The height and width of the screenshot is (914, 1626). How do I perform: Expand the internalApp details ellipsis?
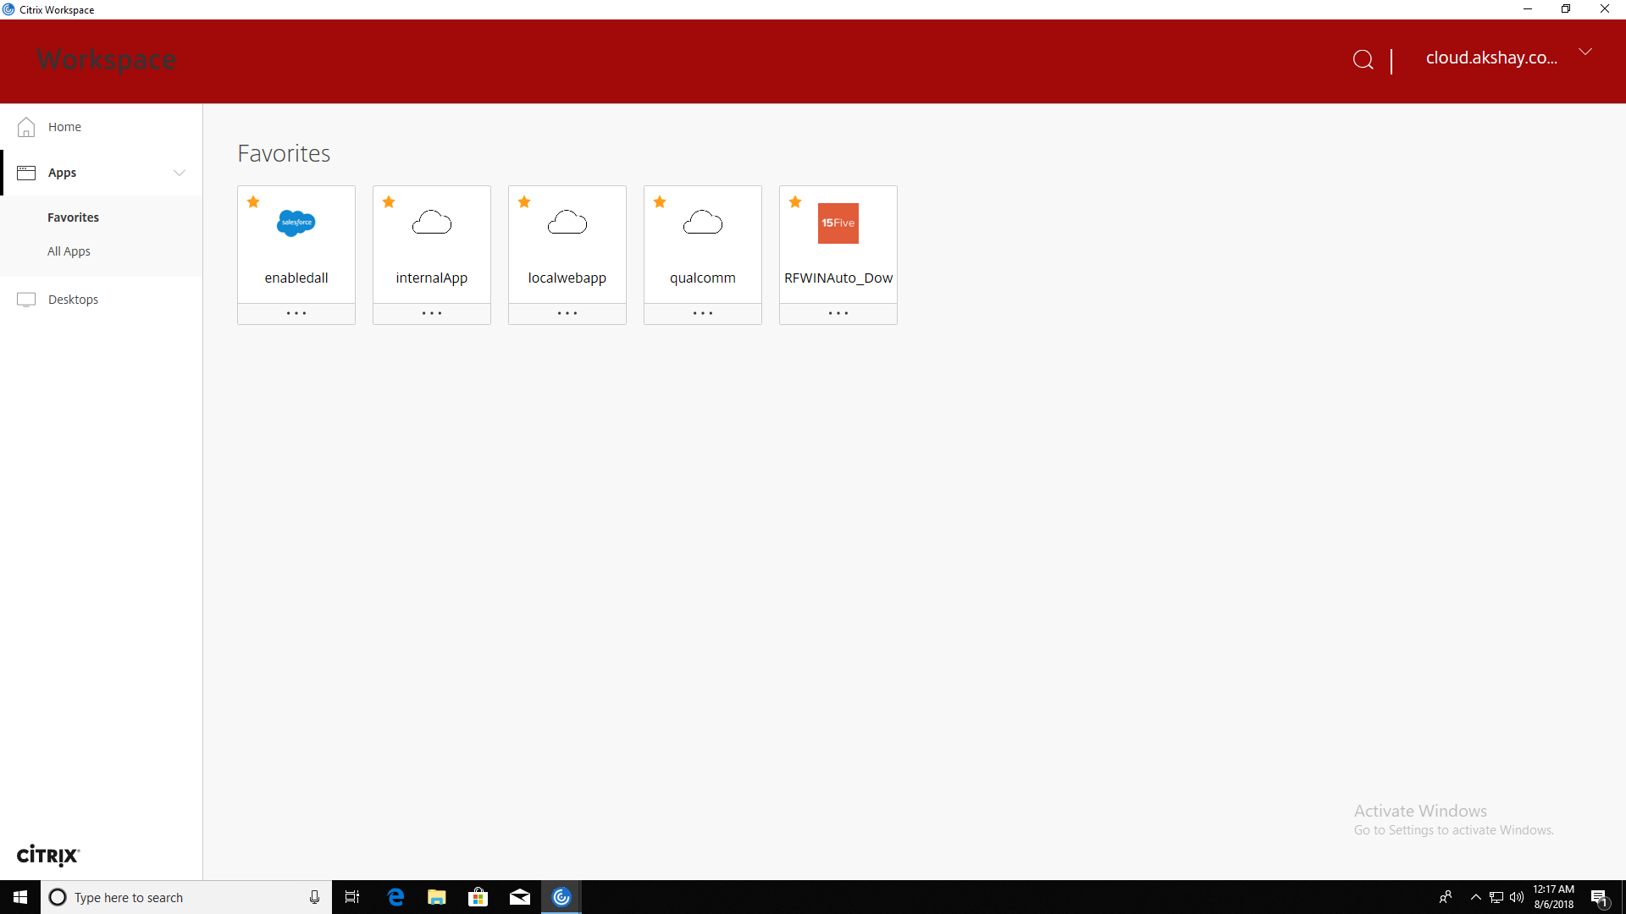(x=432, y=313)
